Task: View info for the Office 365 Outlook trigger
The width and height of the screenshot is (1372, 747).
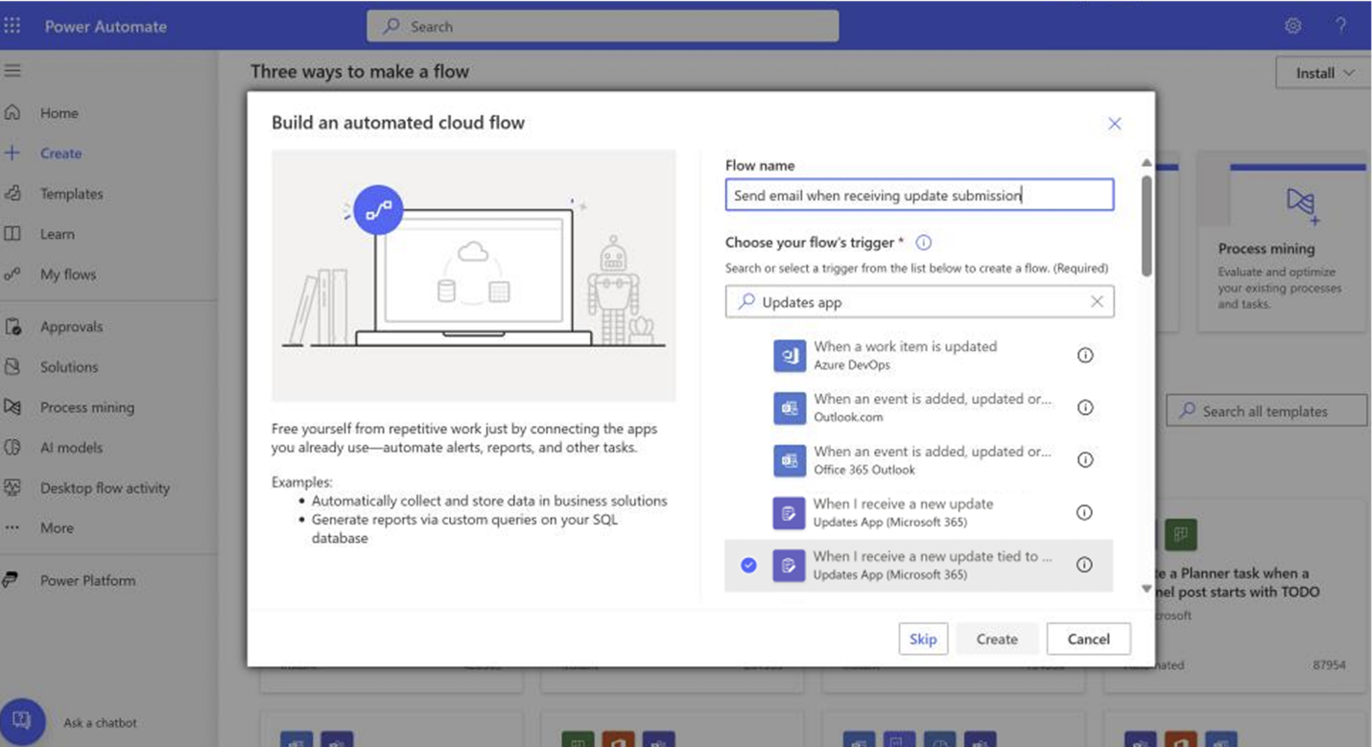Action: pos(1084,459)
